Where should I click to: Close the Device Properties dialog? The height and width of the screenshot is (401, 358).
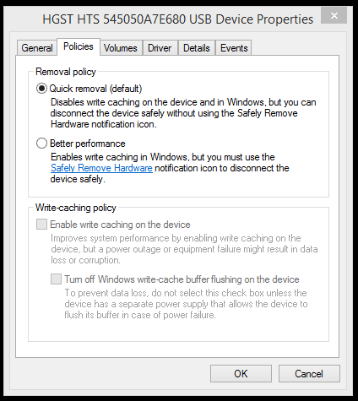[x=334, y=15]
